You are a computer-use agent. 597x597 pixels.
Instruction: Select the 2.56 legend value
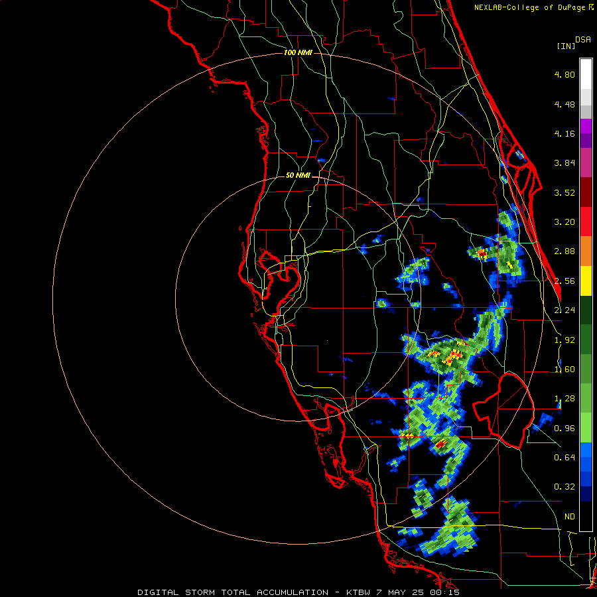coord(564,281)
